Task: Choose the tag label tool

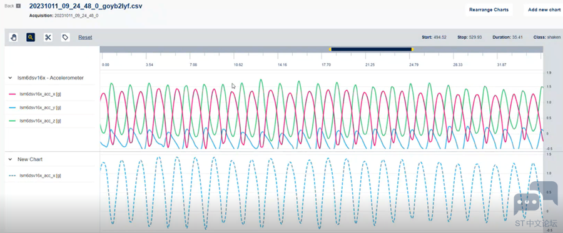Action: (65, 37)
